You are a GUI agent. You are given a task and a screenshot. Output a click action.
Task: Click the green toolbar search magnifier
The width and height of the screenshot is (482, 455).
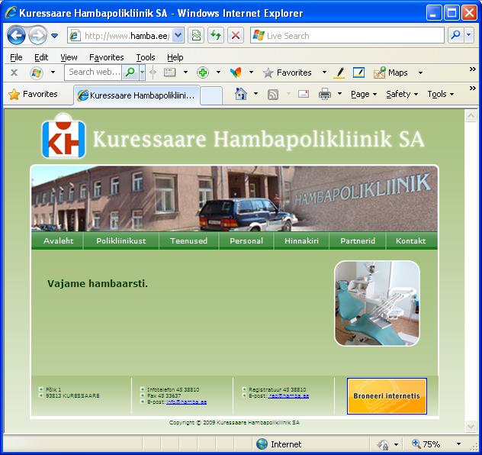click(x=130, y=73)
